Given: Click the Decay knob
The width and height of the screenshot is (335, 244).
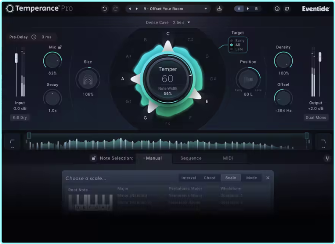Looking at the screenshot, I should coord(52,98).
